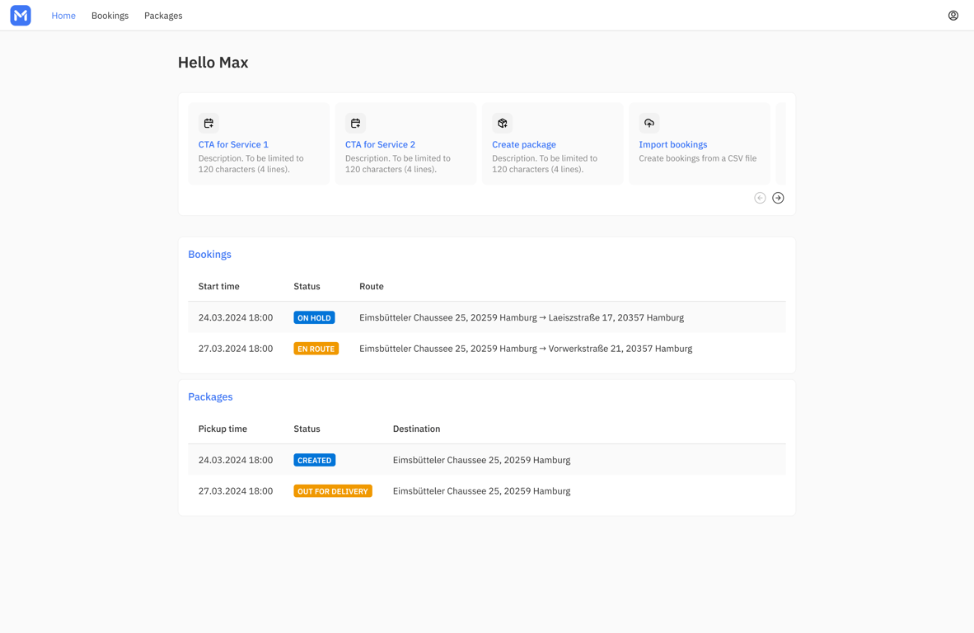Image resolution: width=974 pixels, height=633 pixels.
Task: Click the Import bookings link
Action: coord(672,145)
